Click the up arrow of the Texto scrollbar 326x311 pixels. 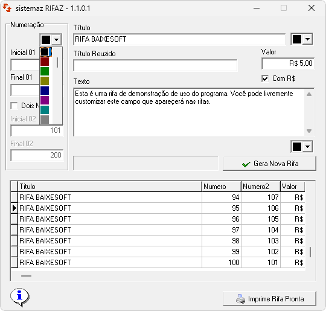point(309,94)
